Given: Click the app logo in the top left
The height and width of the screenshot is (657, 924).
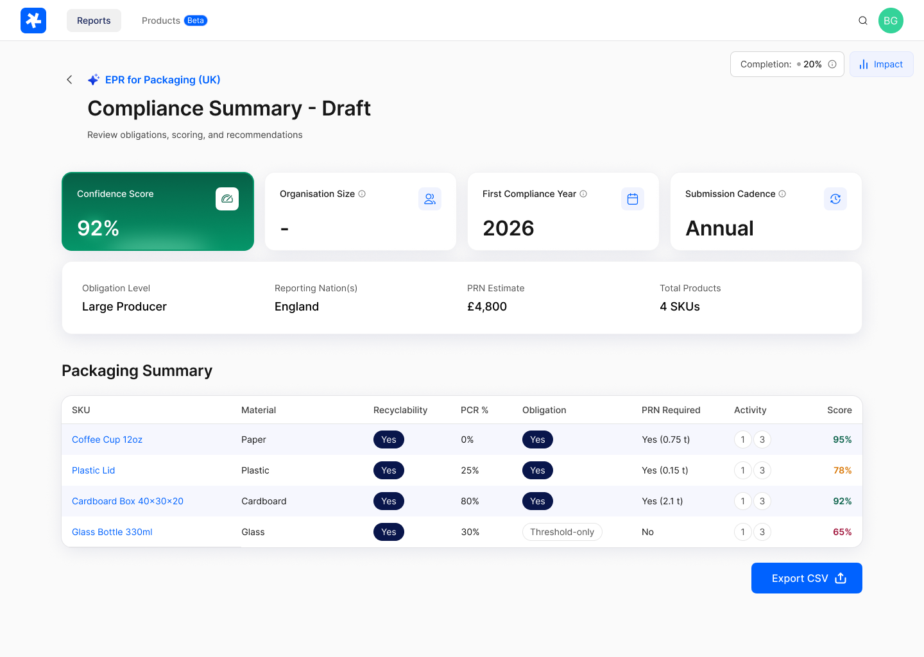Looking at the screenshot, I should [x=33, y=21].
